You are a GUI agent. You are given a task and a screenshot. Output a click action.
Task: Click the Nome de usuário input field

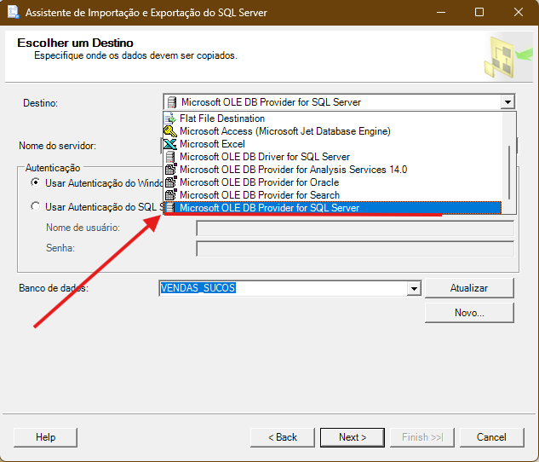(x=355, y=228)
